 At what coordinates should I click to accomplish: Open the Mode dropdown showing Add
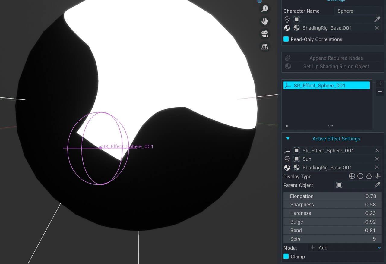coord(345,247)
